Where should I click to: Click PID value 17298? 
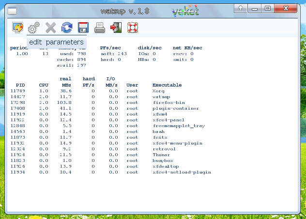click(17, 102)
